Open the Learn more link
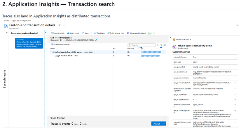The width and height of the screenshot is (241, 131). click(x=73, y=33)
